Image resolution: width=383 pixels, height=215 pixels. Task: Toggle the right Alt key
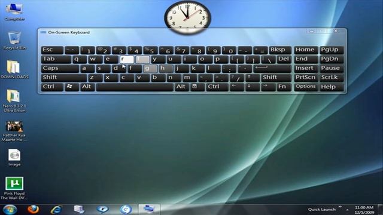pyautogui.click(x=182, y=87)
